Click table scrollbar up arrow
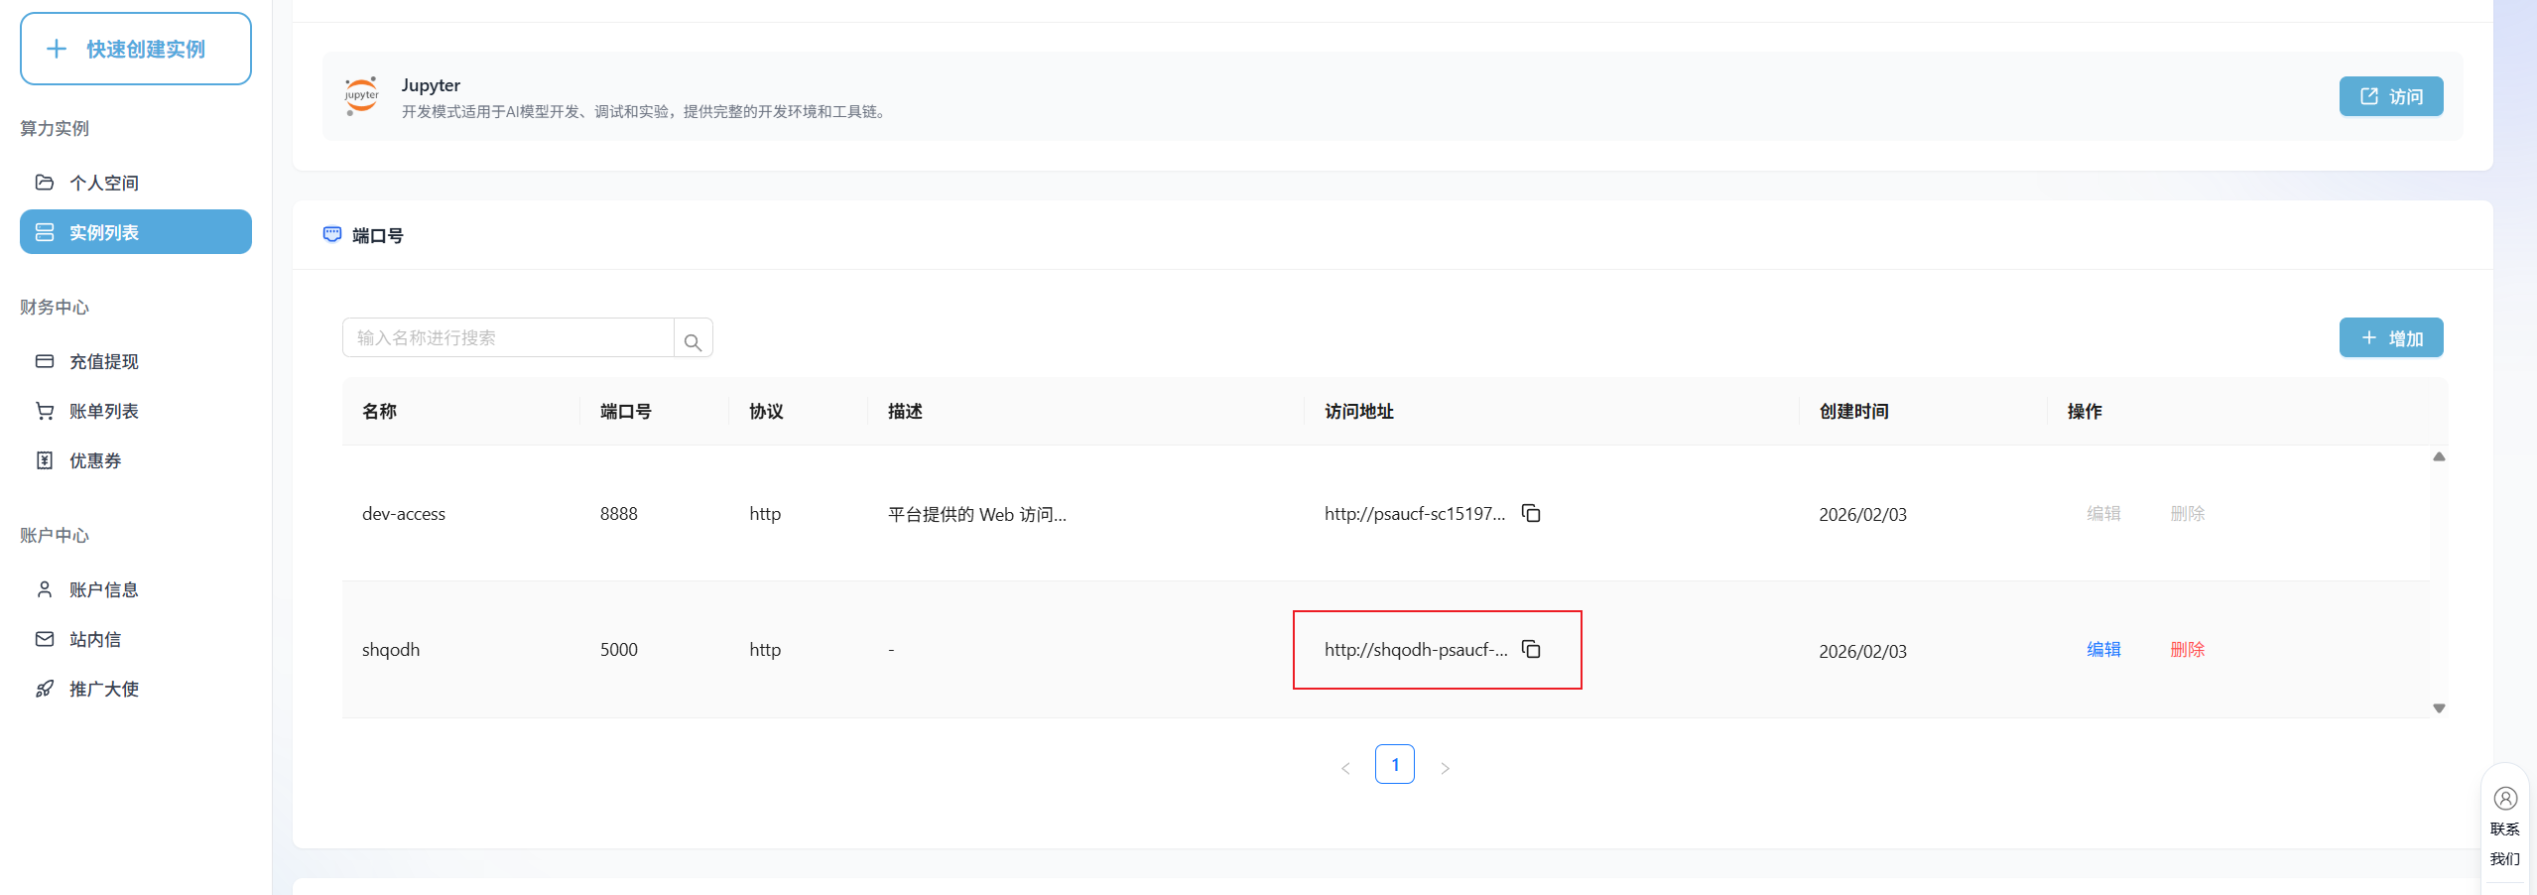This screenshot has width=2537, height=895. 2439,456
